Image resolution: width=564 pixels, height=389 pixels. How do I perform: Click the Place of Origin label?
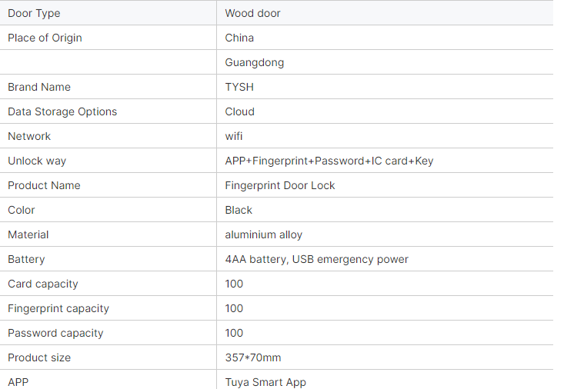click(x=45, y=38)
